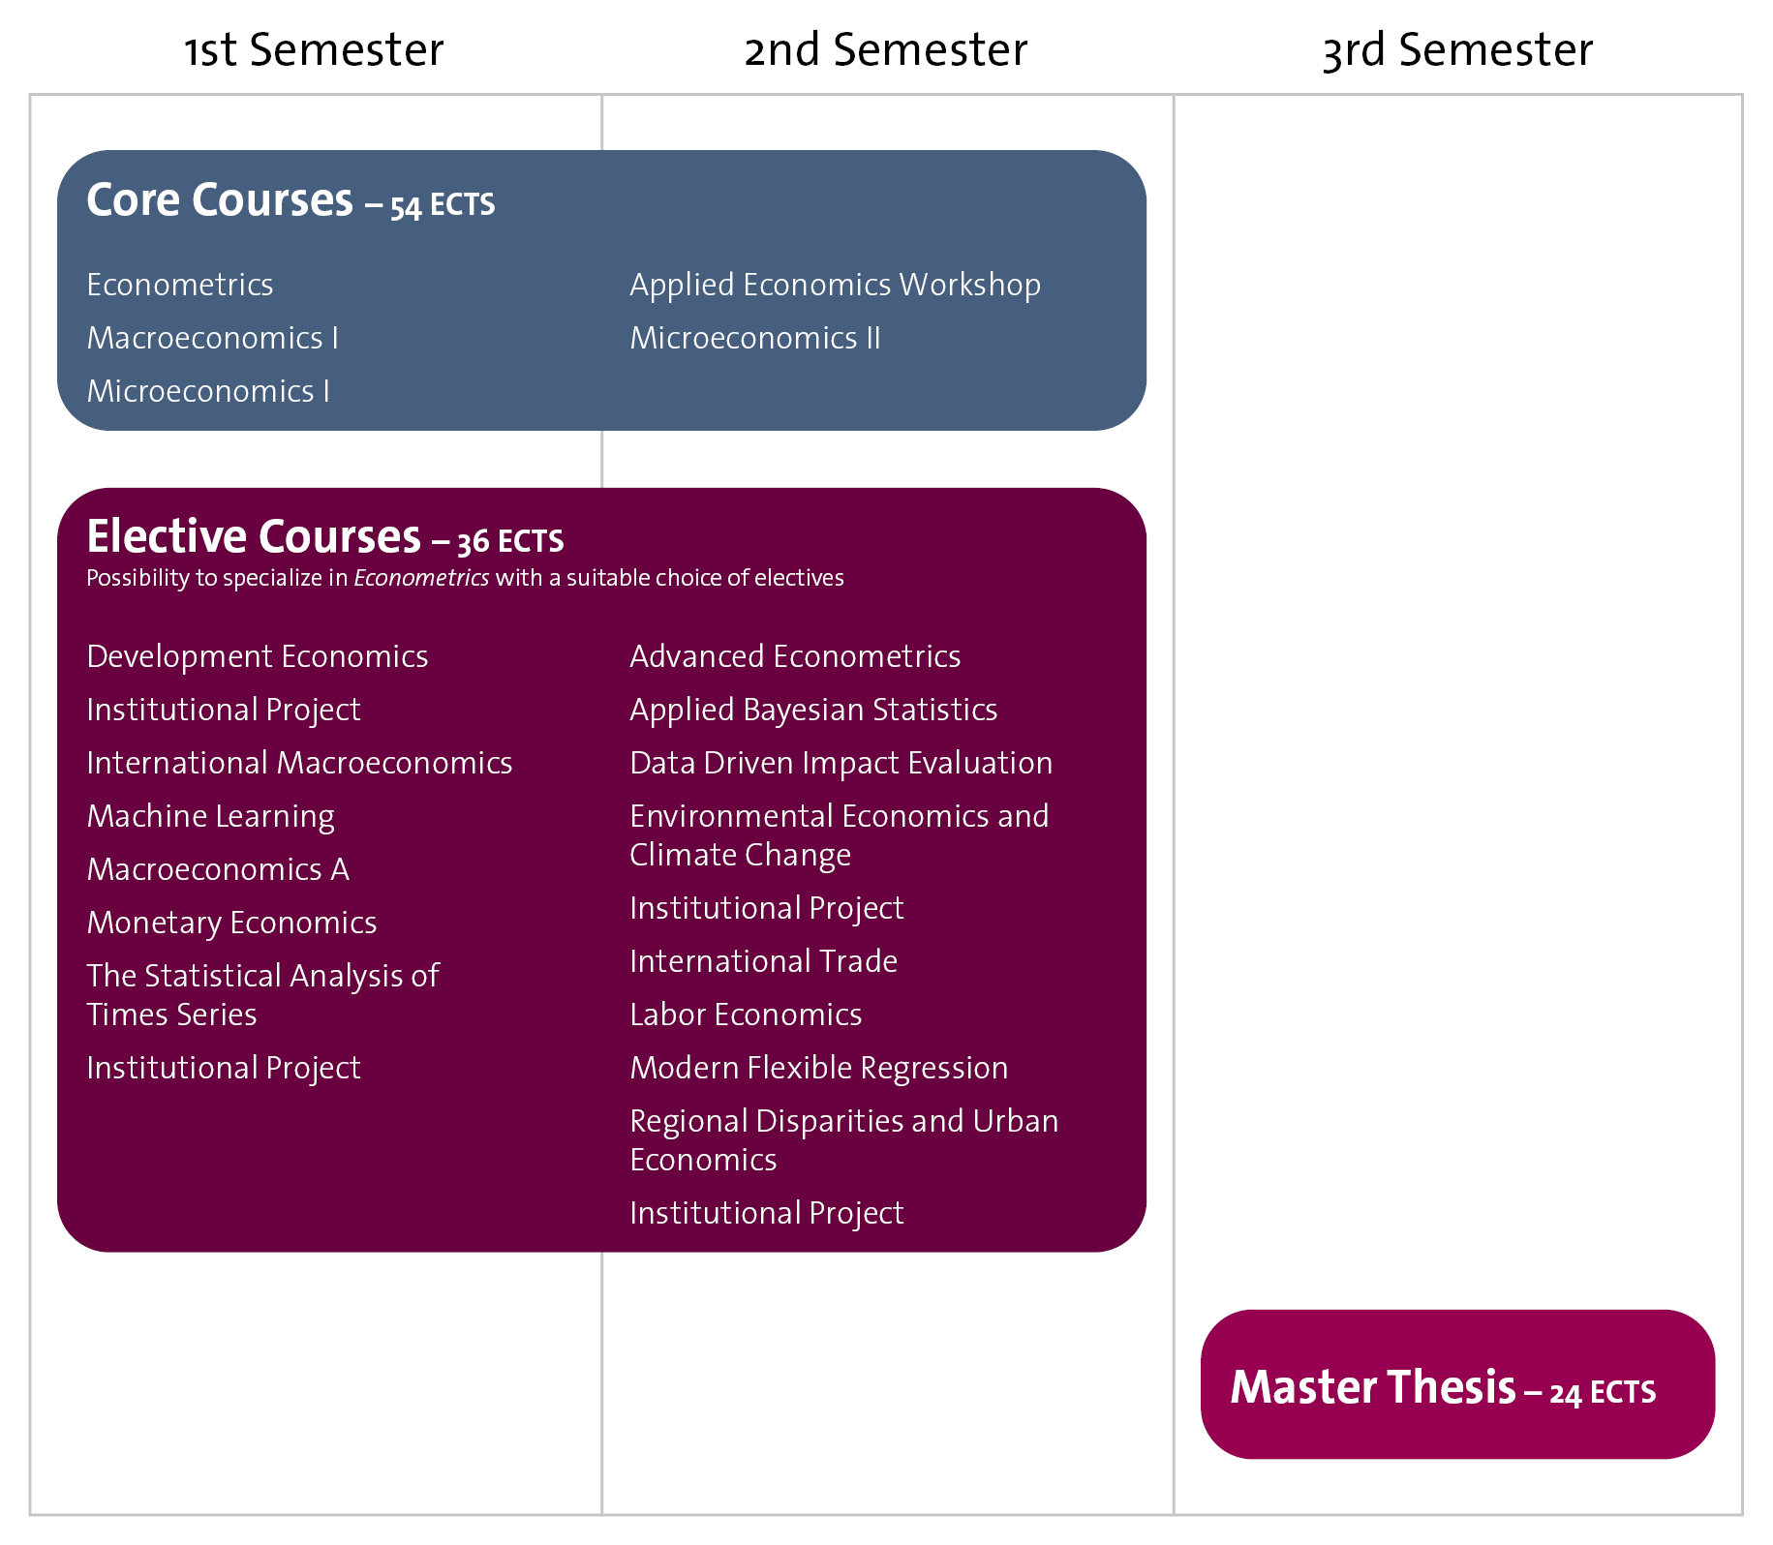Image resolution: width=1773 pixels, height=1545 pixels.
Task: Select the Master Thesis box
Action: 1456,1385
